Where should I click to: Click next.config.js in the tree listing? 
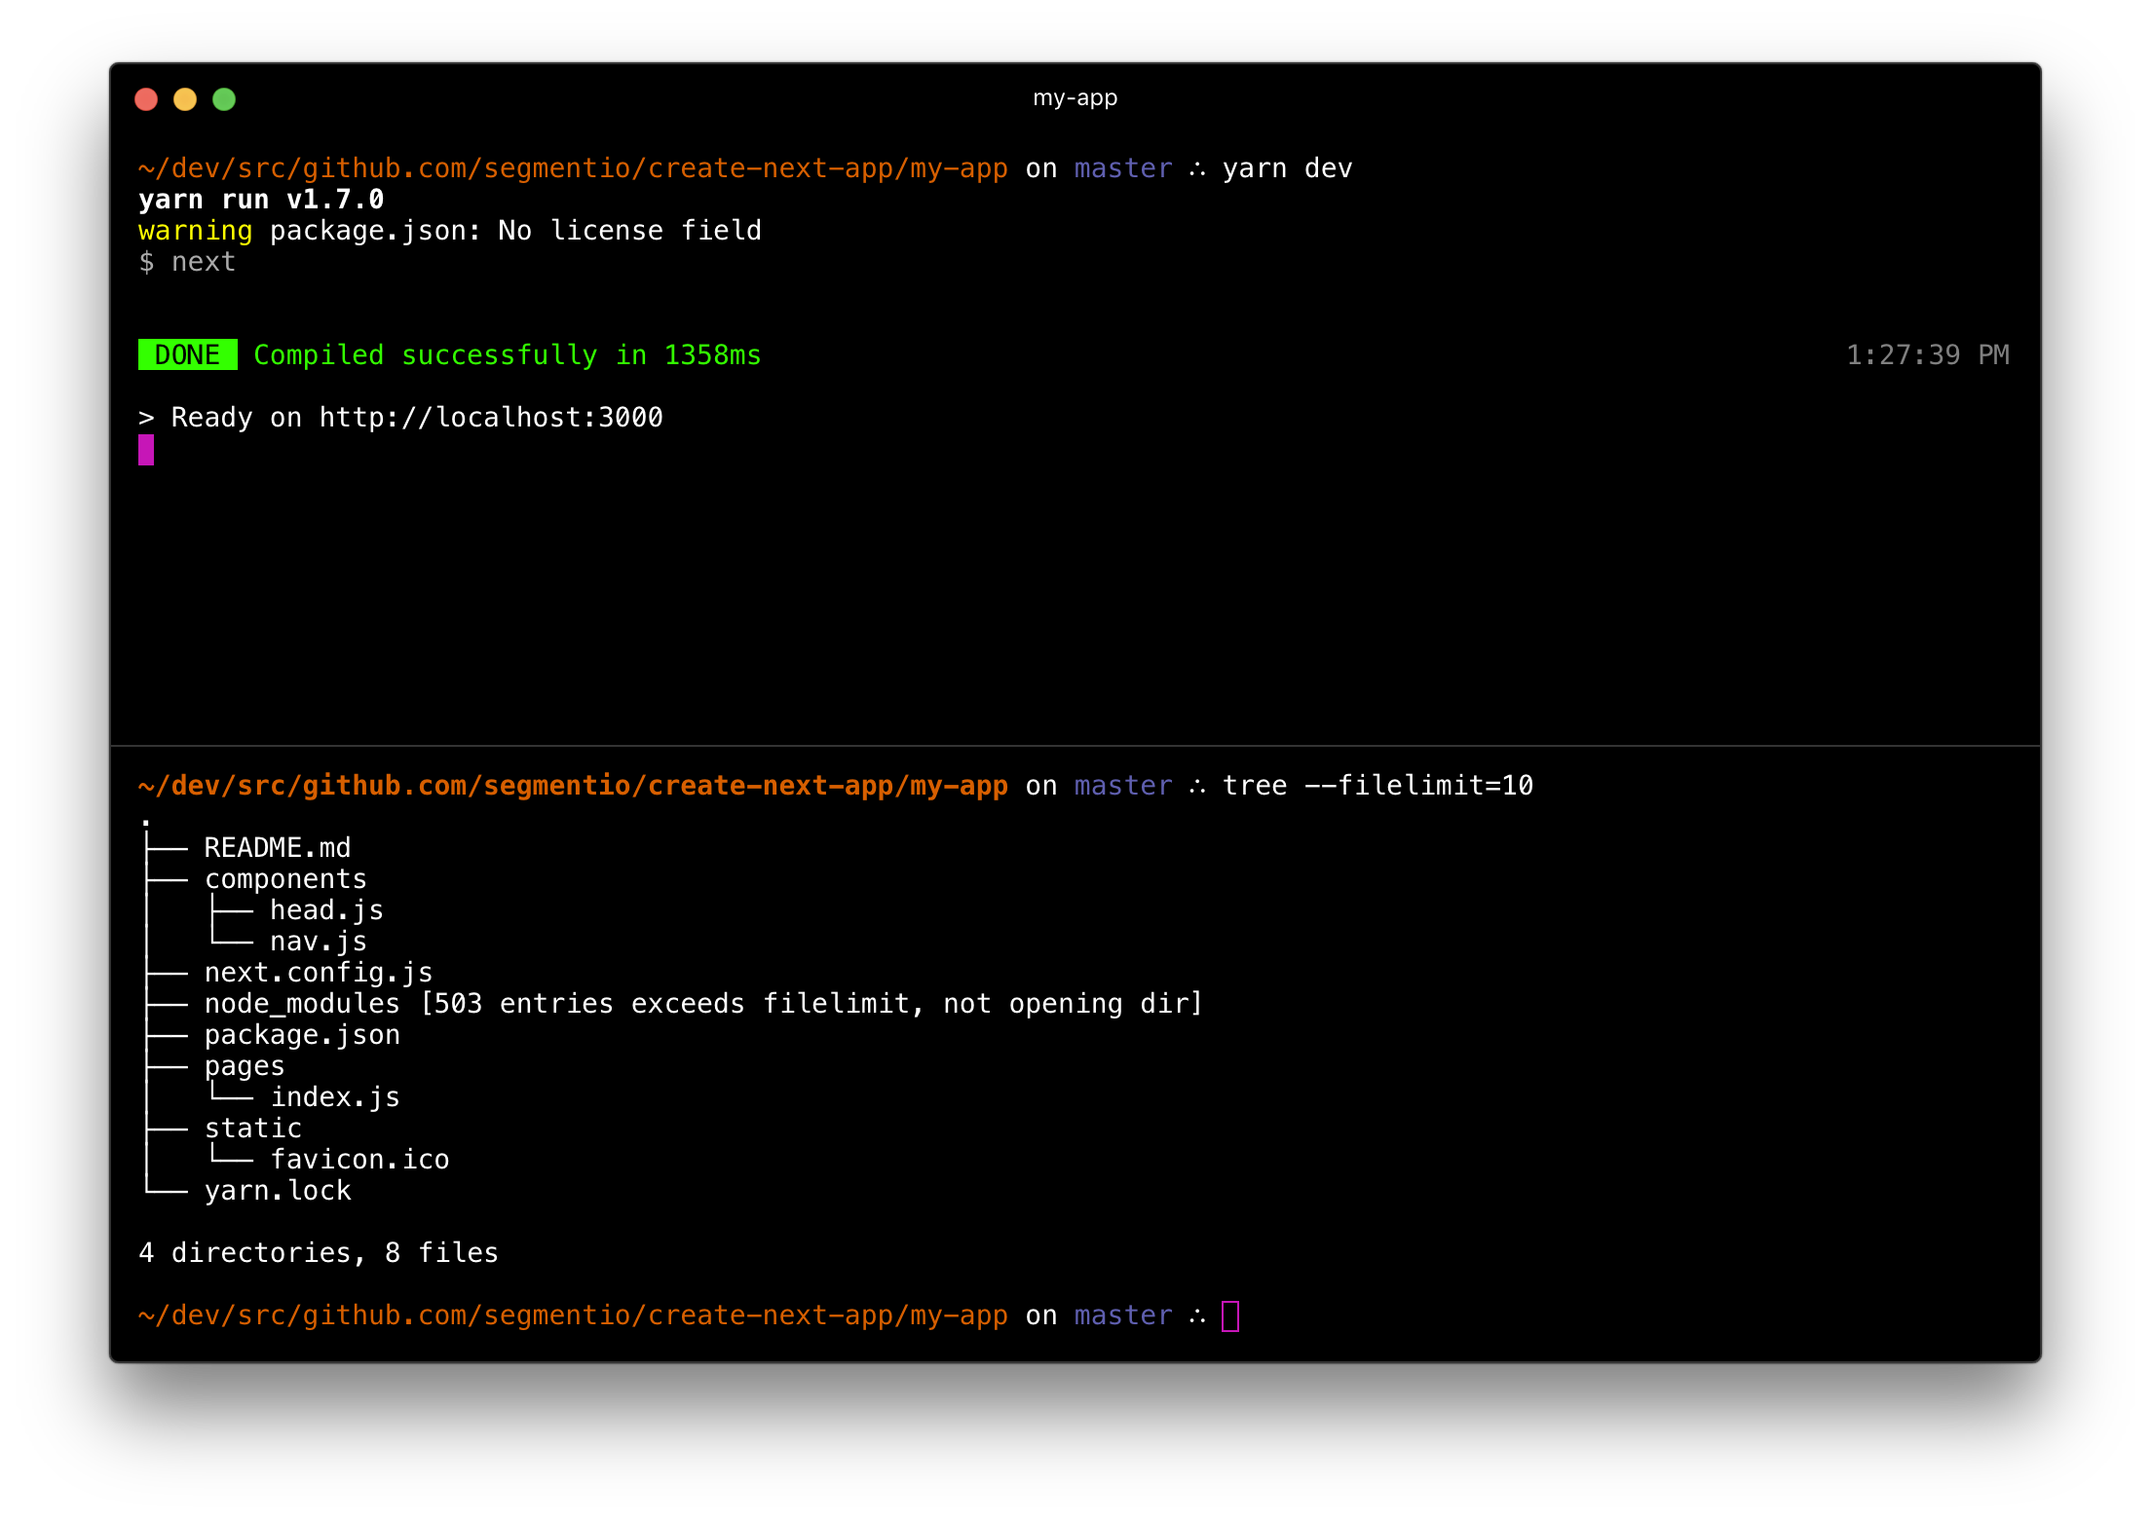point(319,973)
